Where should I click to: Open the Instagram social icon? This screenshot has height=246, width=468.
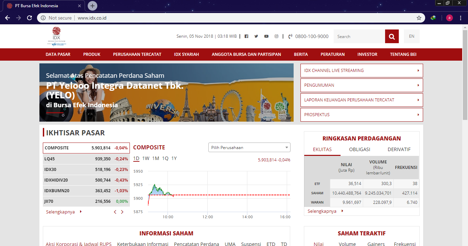coord(276,36)
